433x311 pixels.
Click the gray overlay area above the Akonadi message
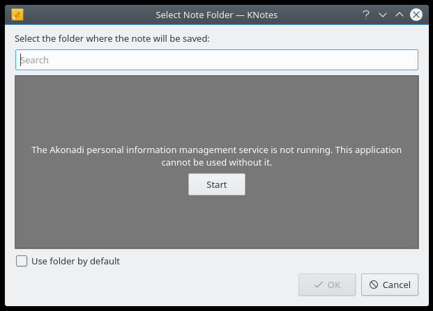coord(217,108)
